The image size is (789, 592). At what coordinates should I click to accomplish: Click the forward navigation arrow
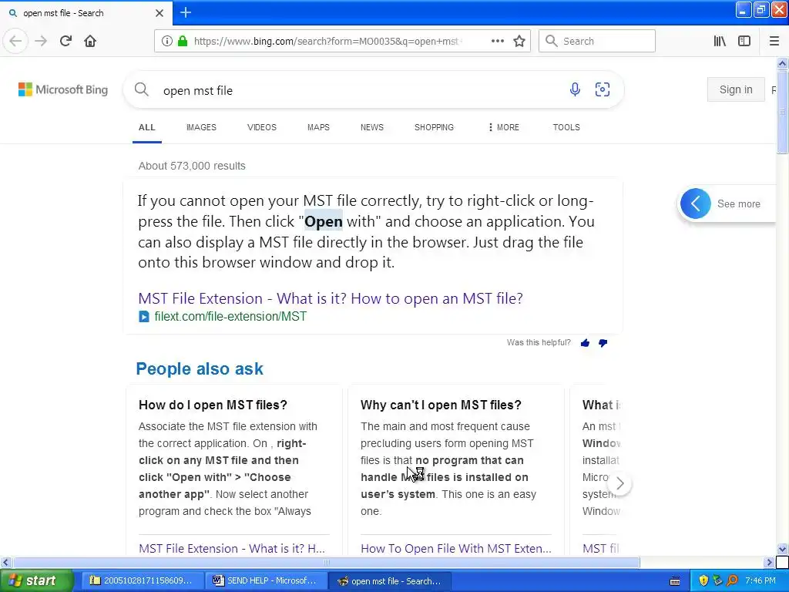41,41
